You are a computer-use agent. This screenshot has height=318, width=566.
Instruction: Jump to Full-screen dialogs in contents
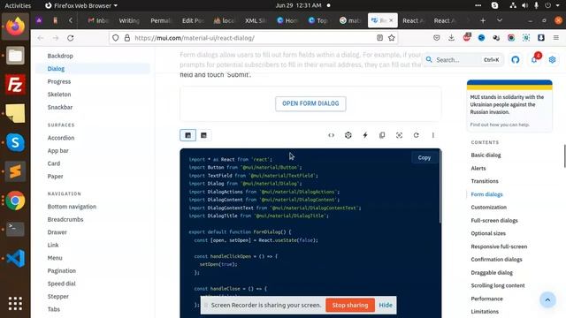(x=494, y=220)
